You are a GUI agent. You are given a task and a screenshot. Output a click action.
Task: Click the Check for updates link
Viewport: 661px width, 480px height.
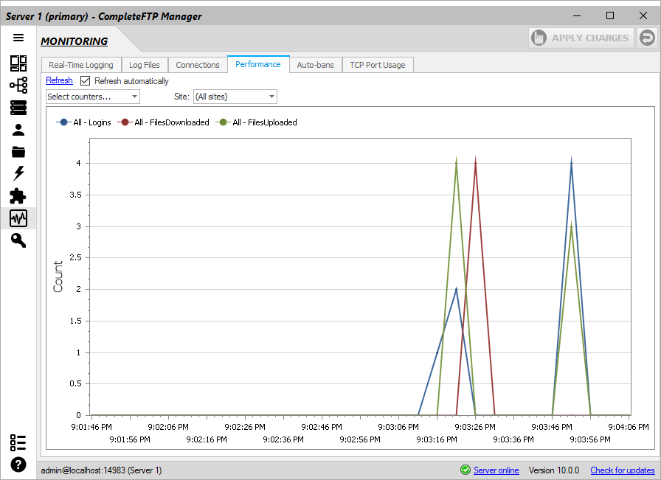[x=622, y=470]
